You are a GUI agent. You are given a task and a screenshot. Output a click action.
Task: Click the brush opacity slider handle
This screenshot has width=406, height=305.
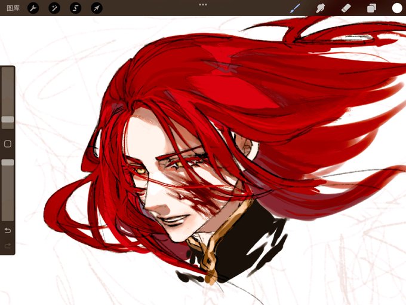8,163
